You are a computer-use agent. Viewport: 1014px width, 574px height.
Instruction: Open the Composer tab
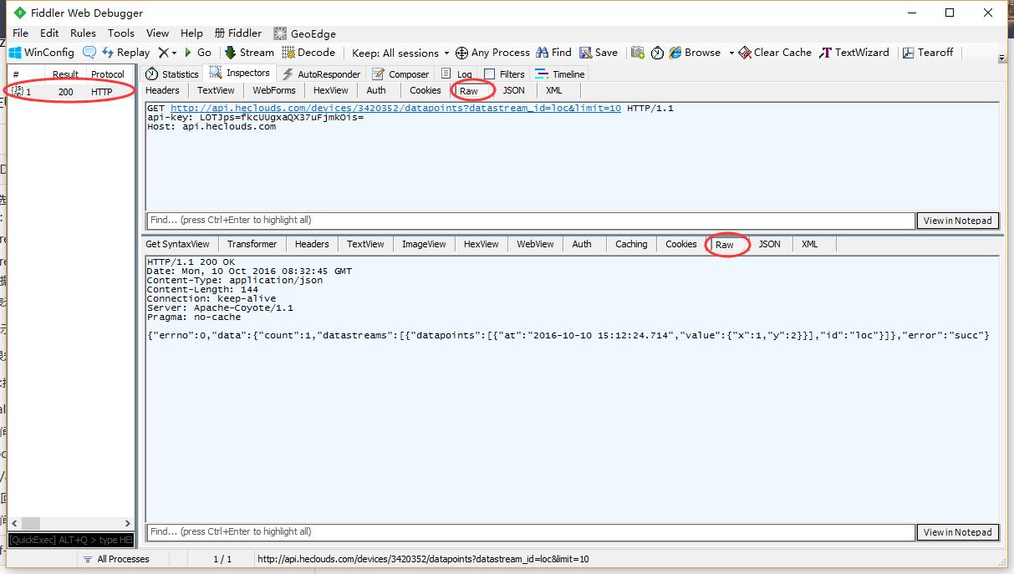pyautogui.click(x=400, y=74)
